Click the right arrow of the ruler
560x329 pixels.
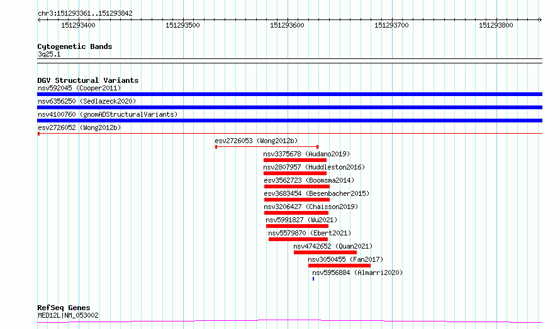click(x=540, y=20)
